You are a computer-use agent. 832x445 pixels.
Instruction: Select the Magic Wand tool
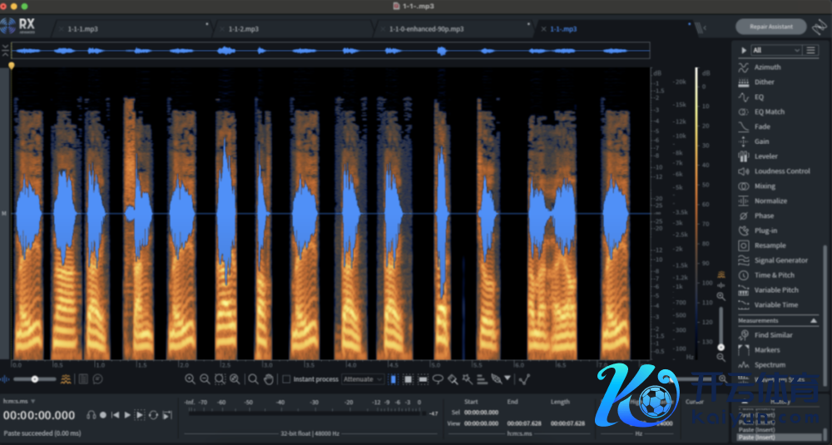click(468, 379)
